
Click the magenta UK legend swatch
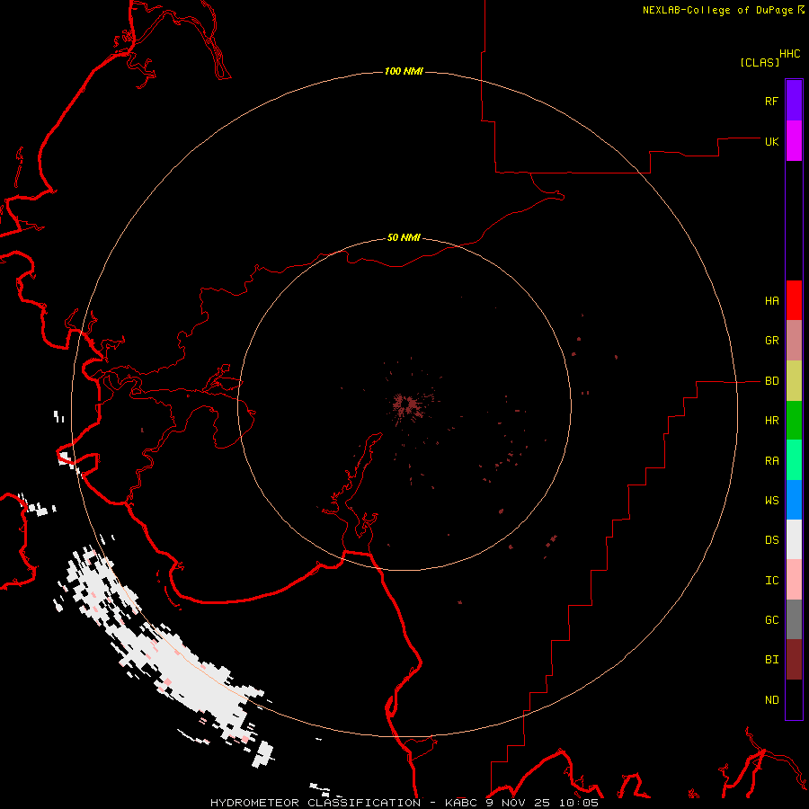(794, 141)
